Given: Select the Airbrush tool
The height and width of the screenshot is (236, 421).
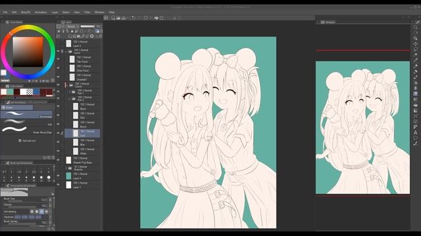Looking at the screenshot, I should (415, 83).
